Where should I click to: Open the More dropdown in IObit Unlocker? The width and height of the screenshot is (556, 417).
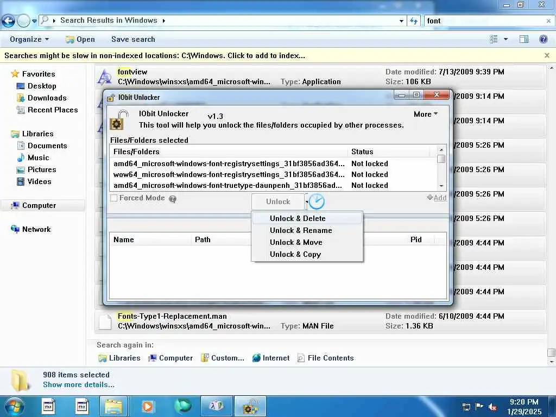426,114
